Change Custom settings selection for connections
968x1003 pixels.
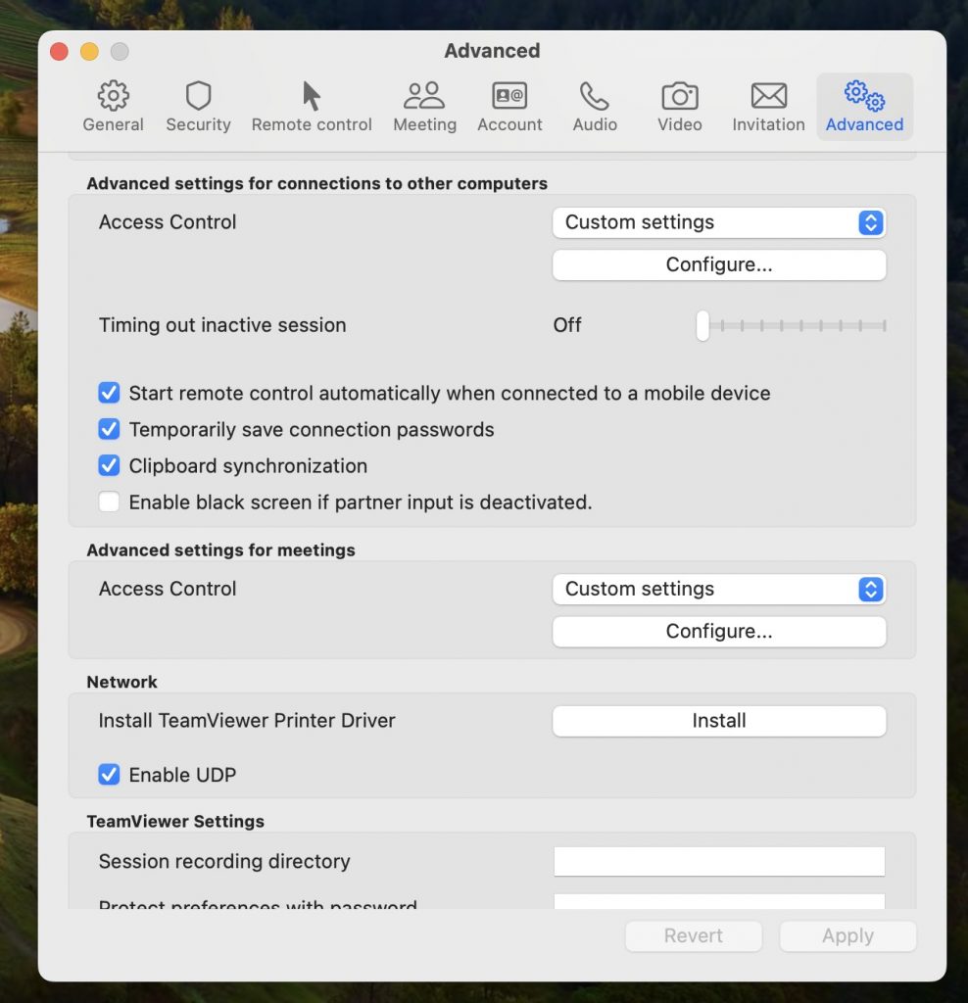point(719,222)
